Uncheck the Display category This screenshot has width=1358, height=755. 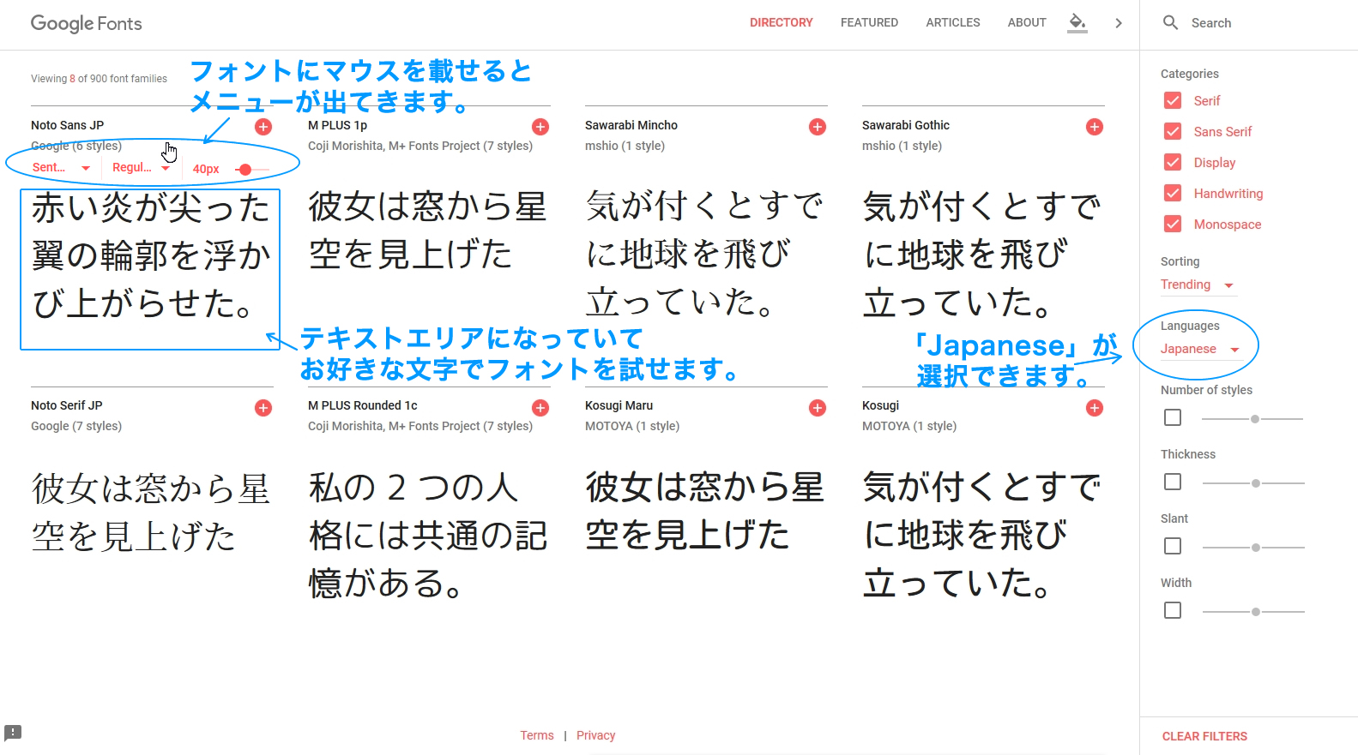point(1173,162)
